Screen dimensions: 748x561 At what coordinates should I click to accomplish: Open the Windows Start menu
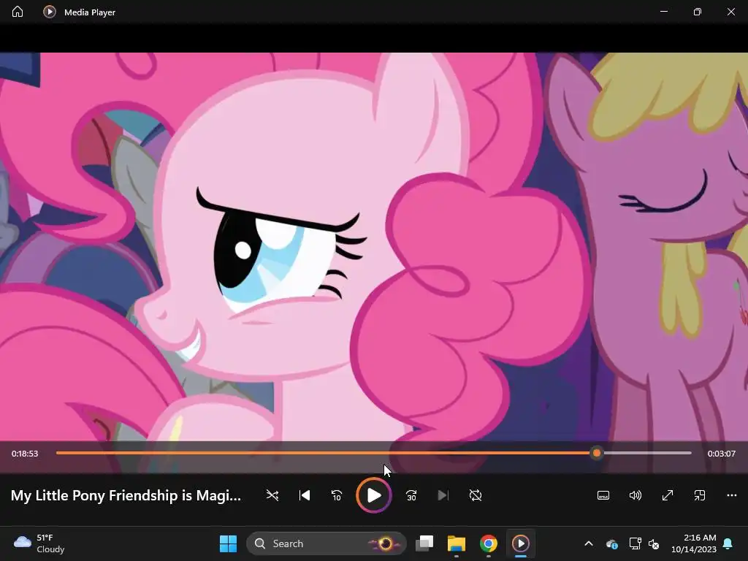[228, 543]
